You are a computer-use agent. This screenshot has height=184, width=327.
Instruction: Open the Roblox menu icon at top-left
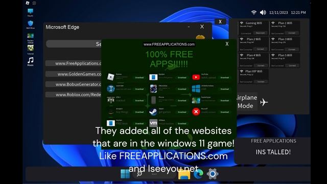tap(28, 3)
